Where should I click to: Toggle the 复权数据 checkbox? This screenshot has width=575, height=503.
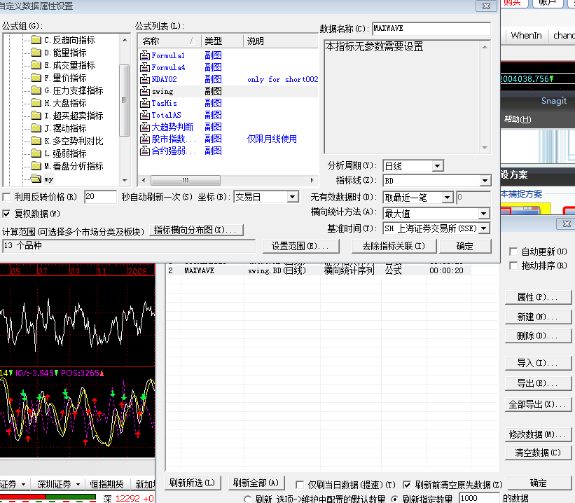[7, 213]
